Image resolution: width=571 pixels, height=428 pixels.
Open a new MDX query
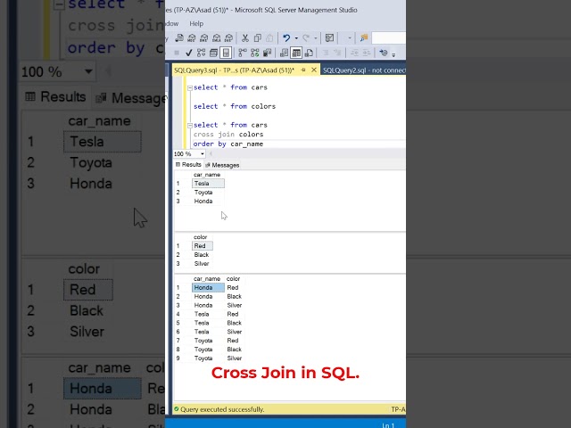(x=192, y=37)
